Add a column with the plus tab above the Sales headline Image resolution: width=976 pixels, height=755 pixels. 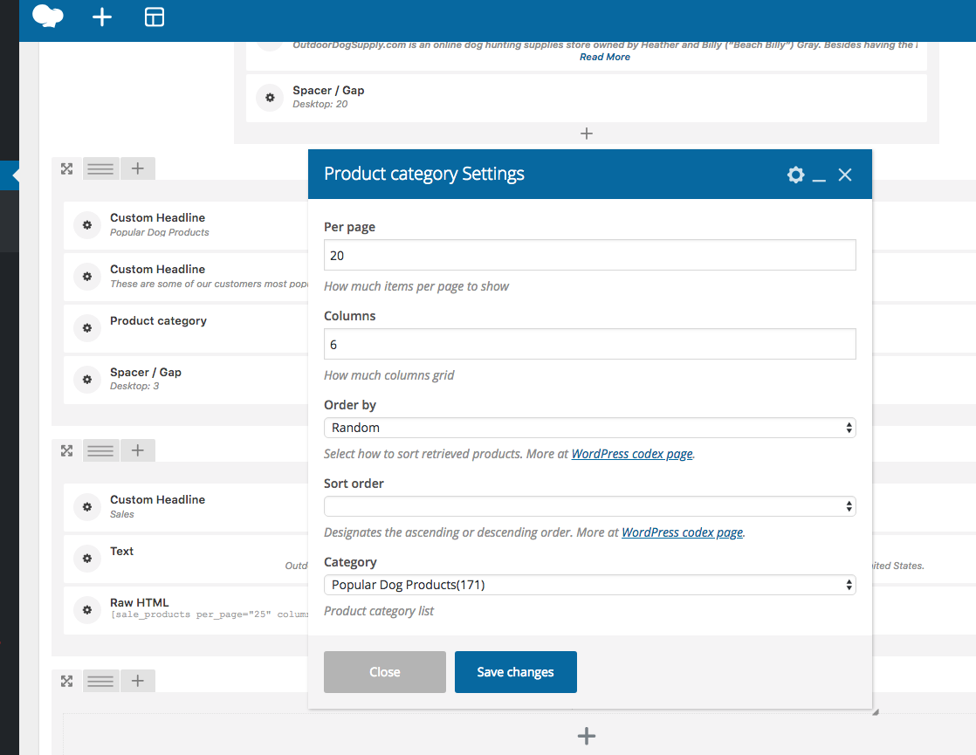click(138, 451)
